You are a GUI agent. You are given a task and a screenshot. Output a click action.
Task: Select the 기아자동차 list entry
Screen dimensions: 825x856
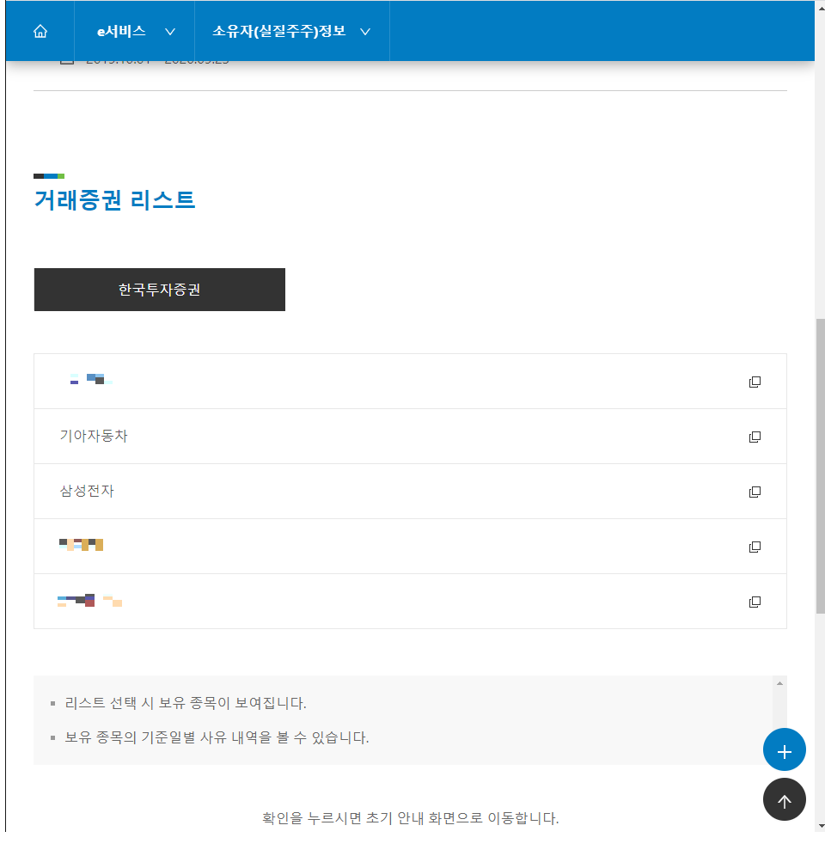pyautogui.click(x=410, y=437)
